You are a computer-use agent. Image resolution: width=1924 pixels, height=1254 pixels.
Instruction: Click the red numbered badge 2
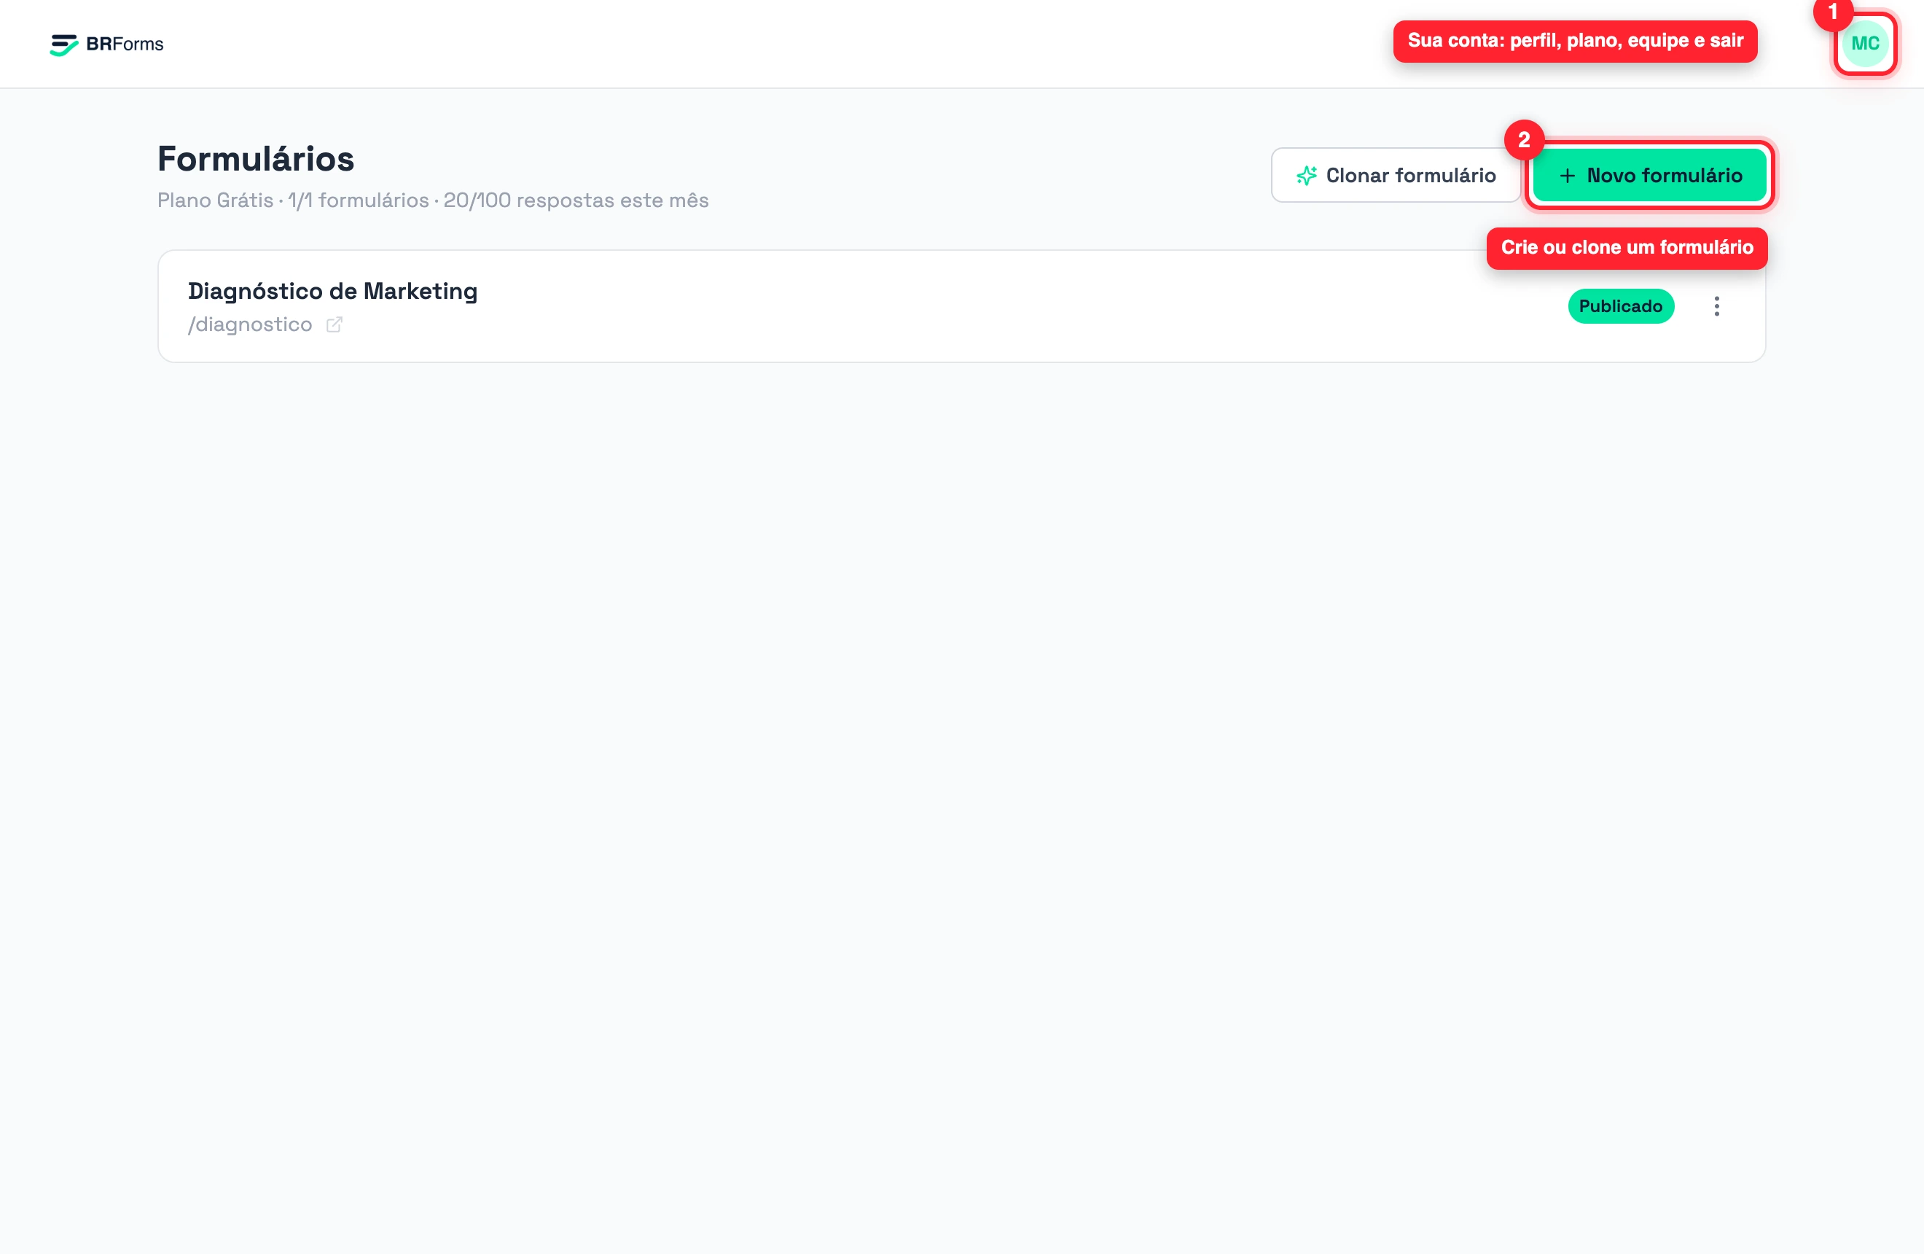coord(1524,140)
